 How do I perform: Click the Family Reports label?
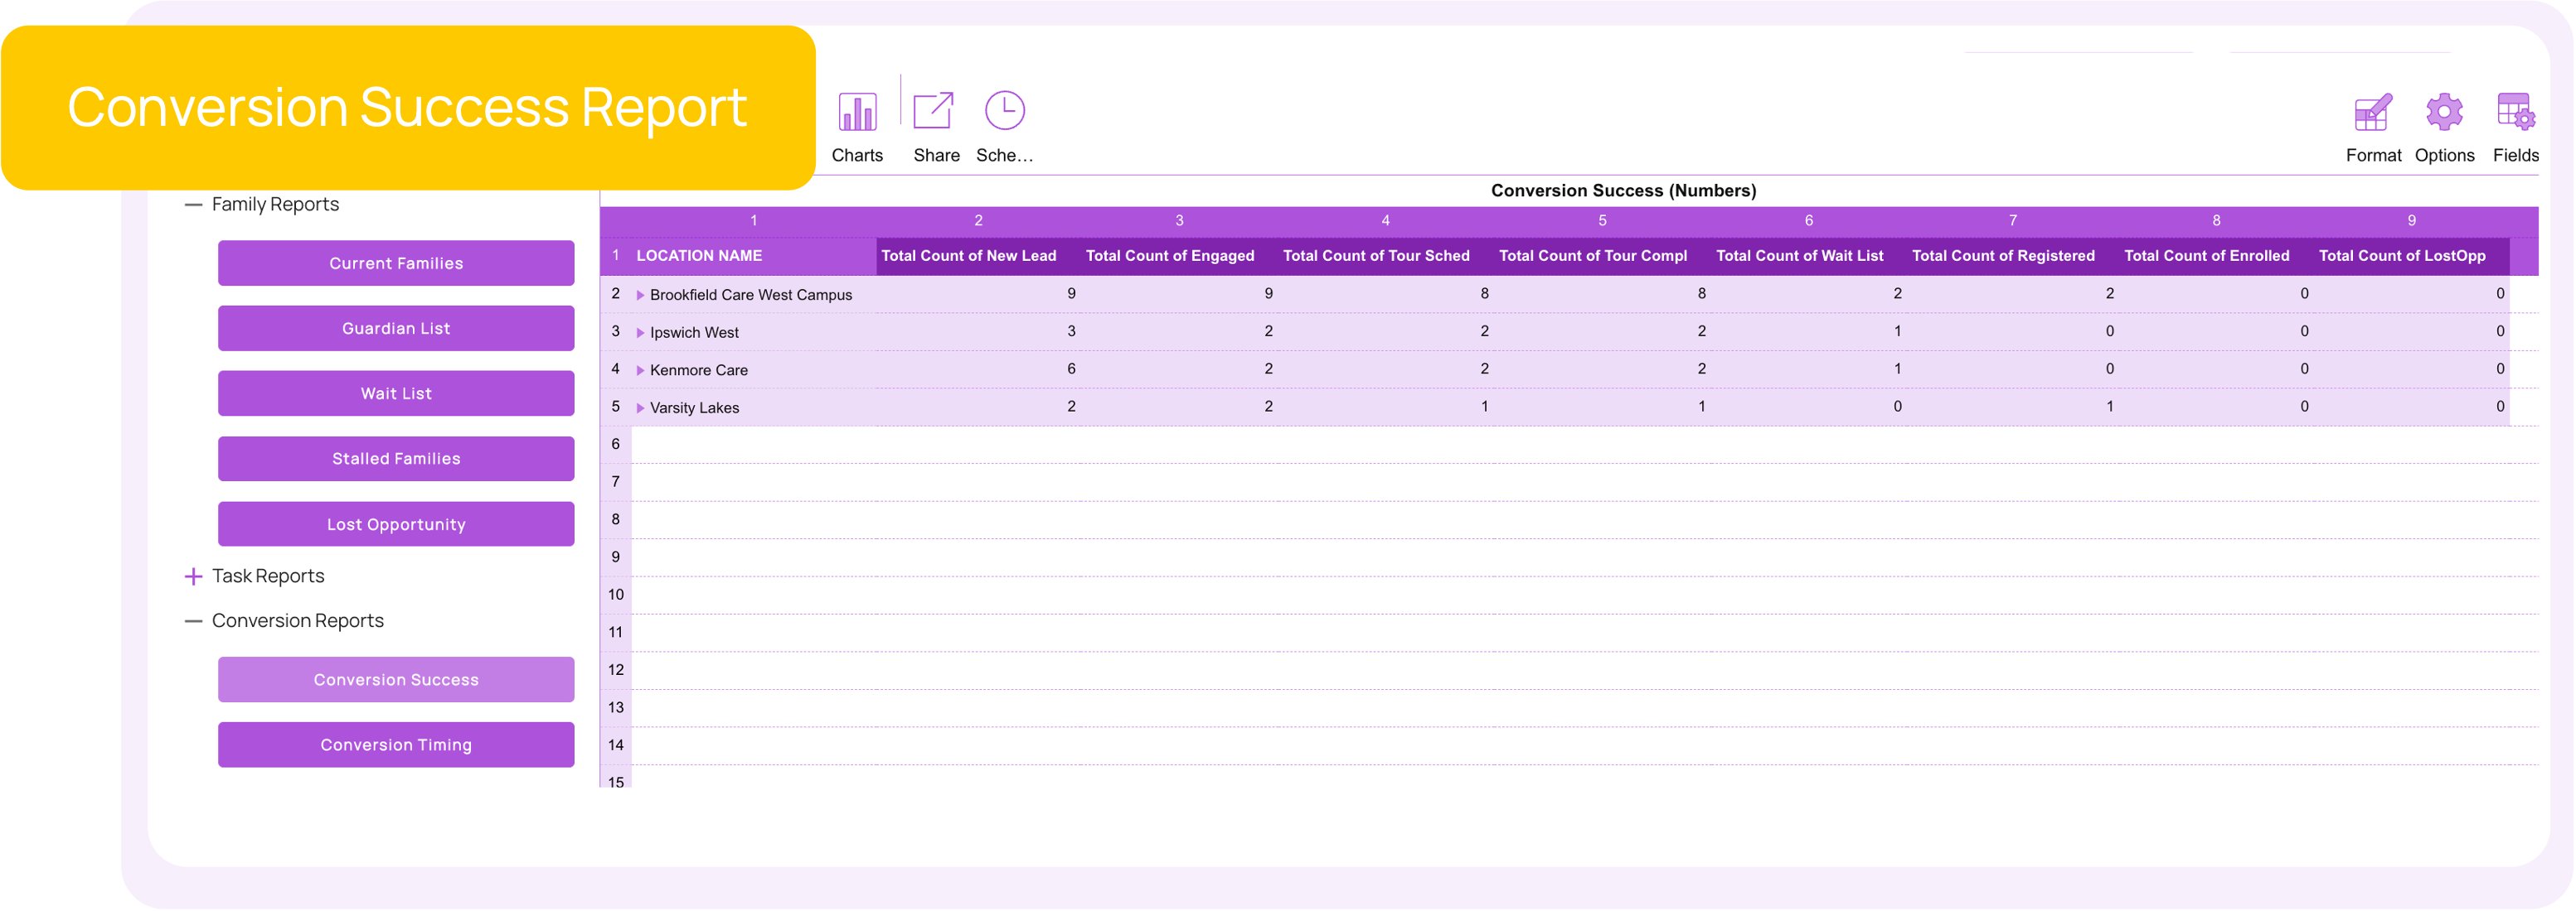[x=275, y=205]
